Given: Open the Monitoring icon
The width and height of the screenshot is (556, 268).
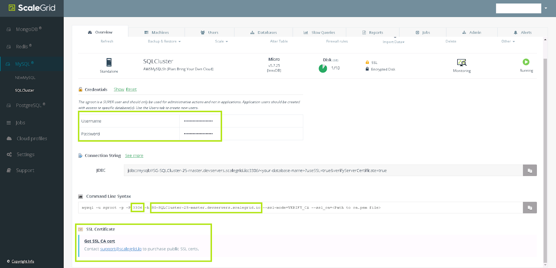Looking at the screenshot, I should click(462, 63).
